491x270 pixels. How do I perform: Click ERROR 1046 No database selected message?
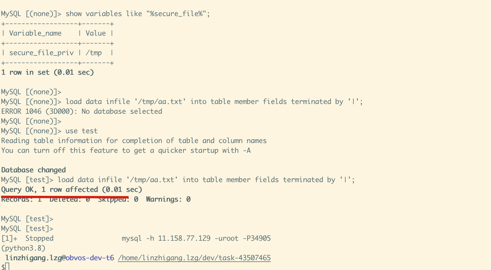pyautogui.click(x=82, y=111)
